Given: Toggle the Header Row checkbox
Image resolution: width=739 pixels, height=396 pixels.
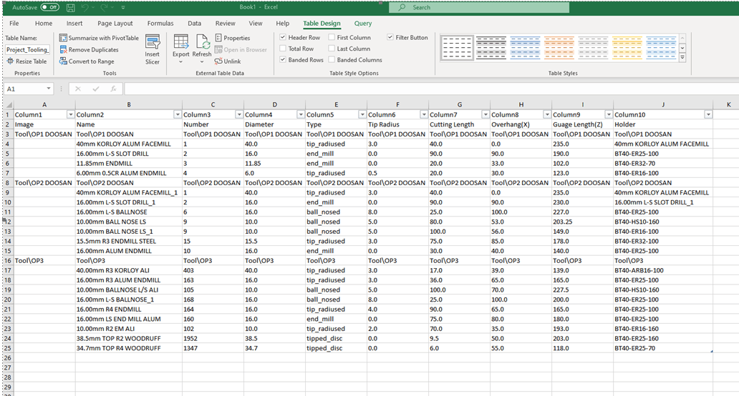Looking at the screenshot, I should click(283, 37).
